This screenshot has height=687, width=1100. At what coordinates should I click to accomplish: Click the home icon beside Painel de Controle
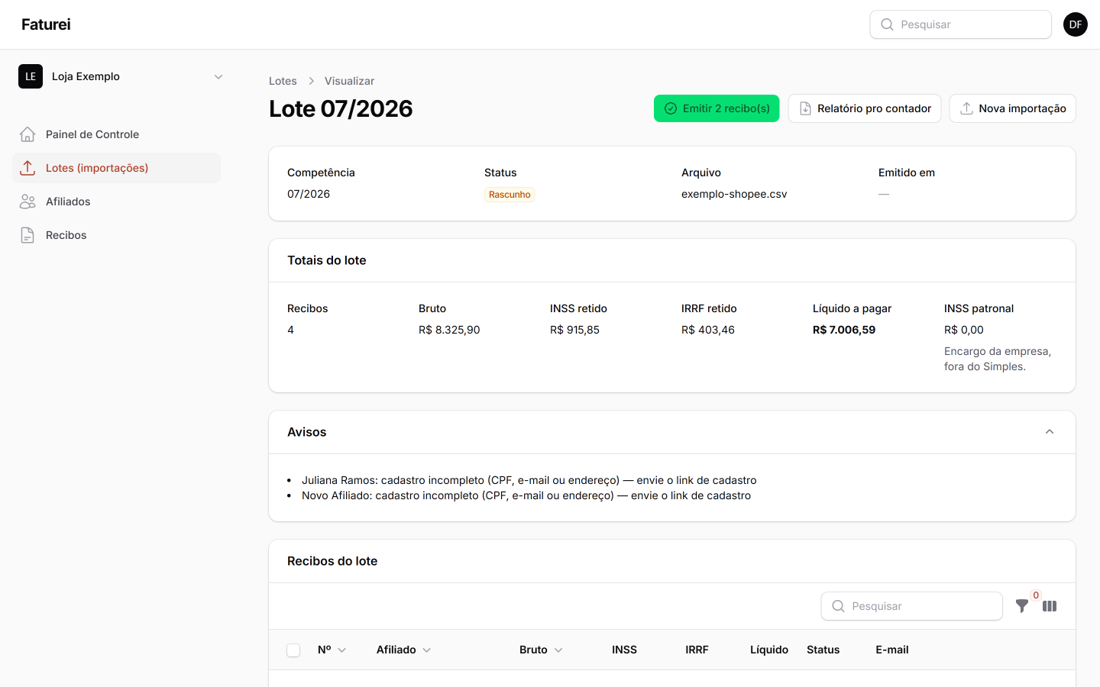pyautogui.click(x=27, y=134)
